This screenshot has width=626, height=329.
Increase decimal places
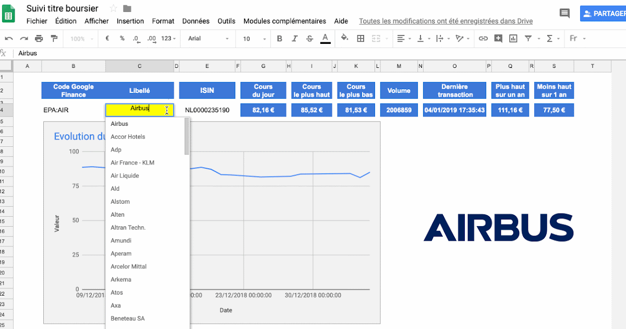coord(152,39)
